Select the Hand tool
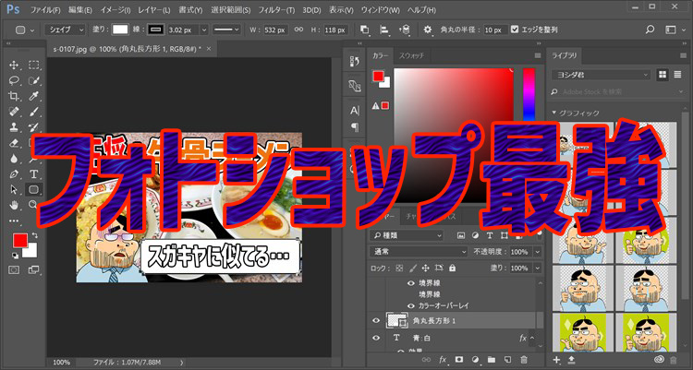Screen dimensions: 693x370 click(x=14, y=205)
